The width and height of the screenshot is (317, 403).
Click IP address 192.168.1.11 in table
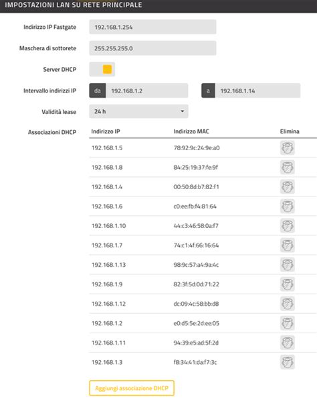(x=108, y=343)
